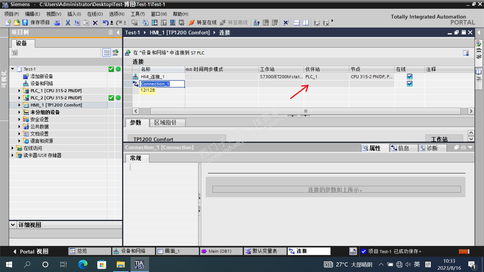Click the Undo arrow icon
The width and height of the screenshot is (484, 272).
pyautogui.click(x=105, y=23)
